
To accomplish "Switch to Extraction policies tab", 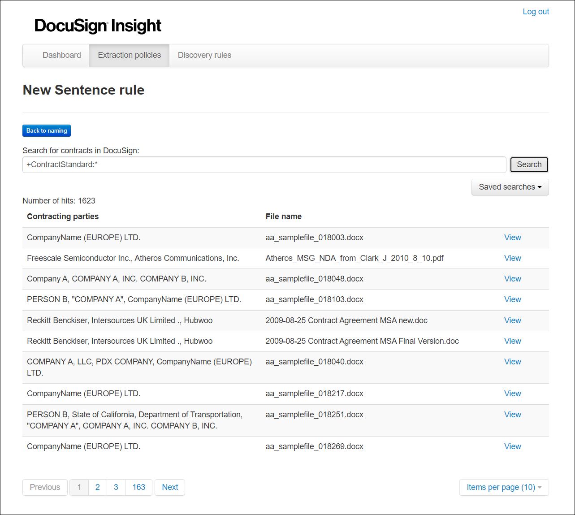I will [129, 55].
